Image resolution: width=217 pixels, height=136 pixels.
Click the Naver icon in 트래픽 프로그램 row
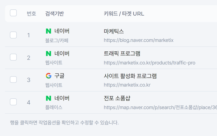click(48, 54)
